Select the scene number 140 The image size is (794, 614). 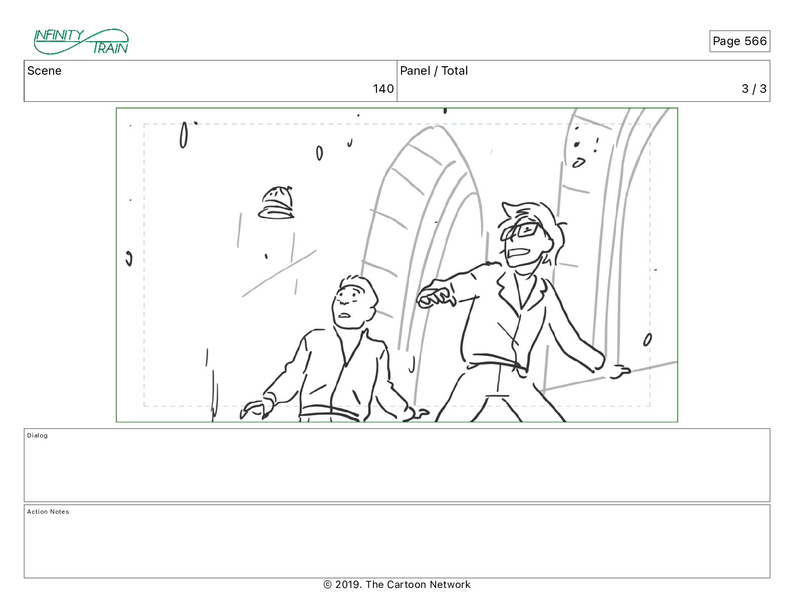click(383, 89)
